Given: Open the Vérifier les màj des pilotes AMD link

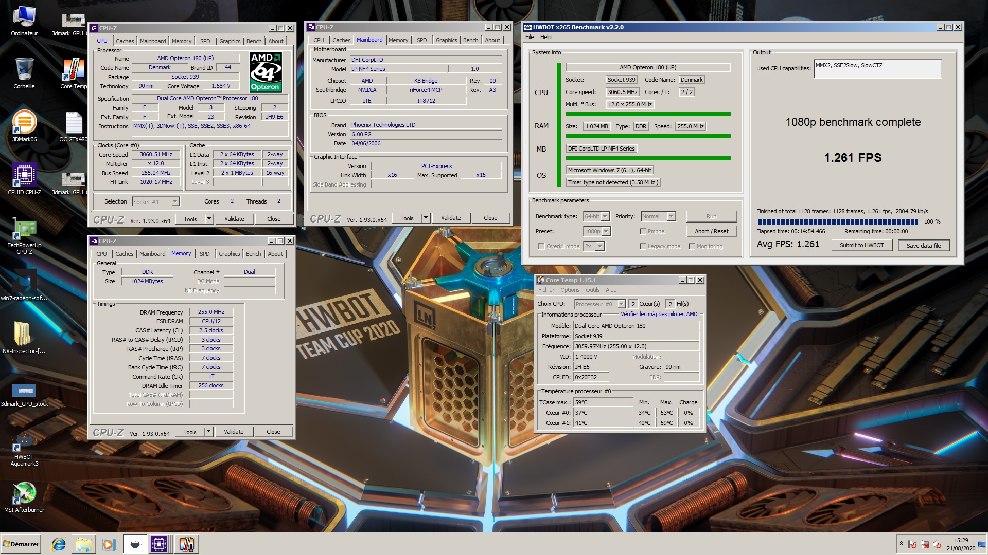Looking at the screenshot, I should (659, 314).
